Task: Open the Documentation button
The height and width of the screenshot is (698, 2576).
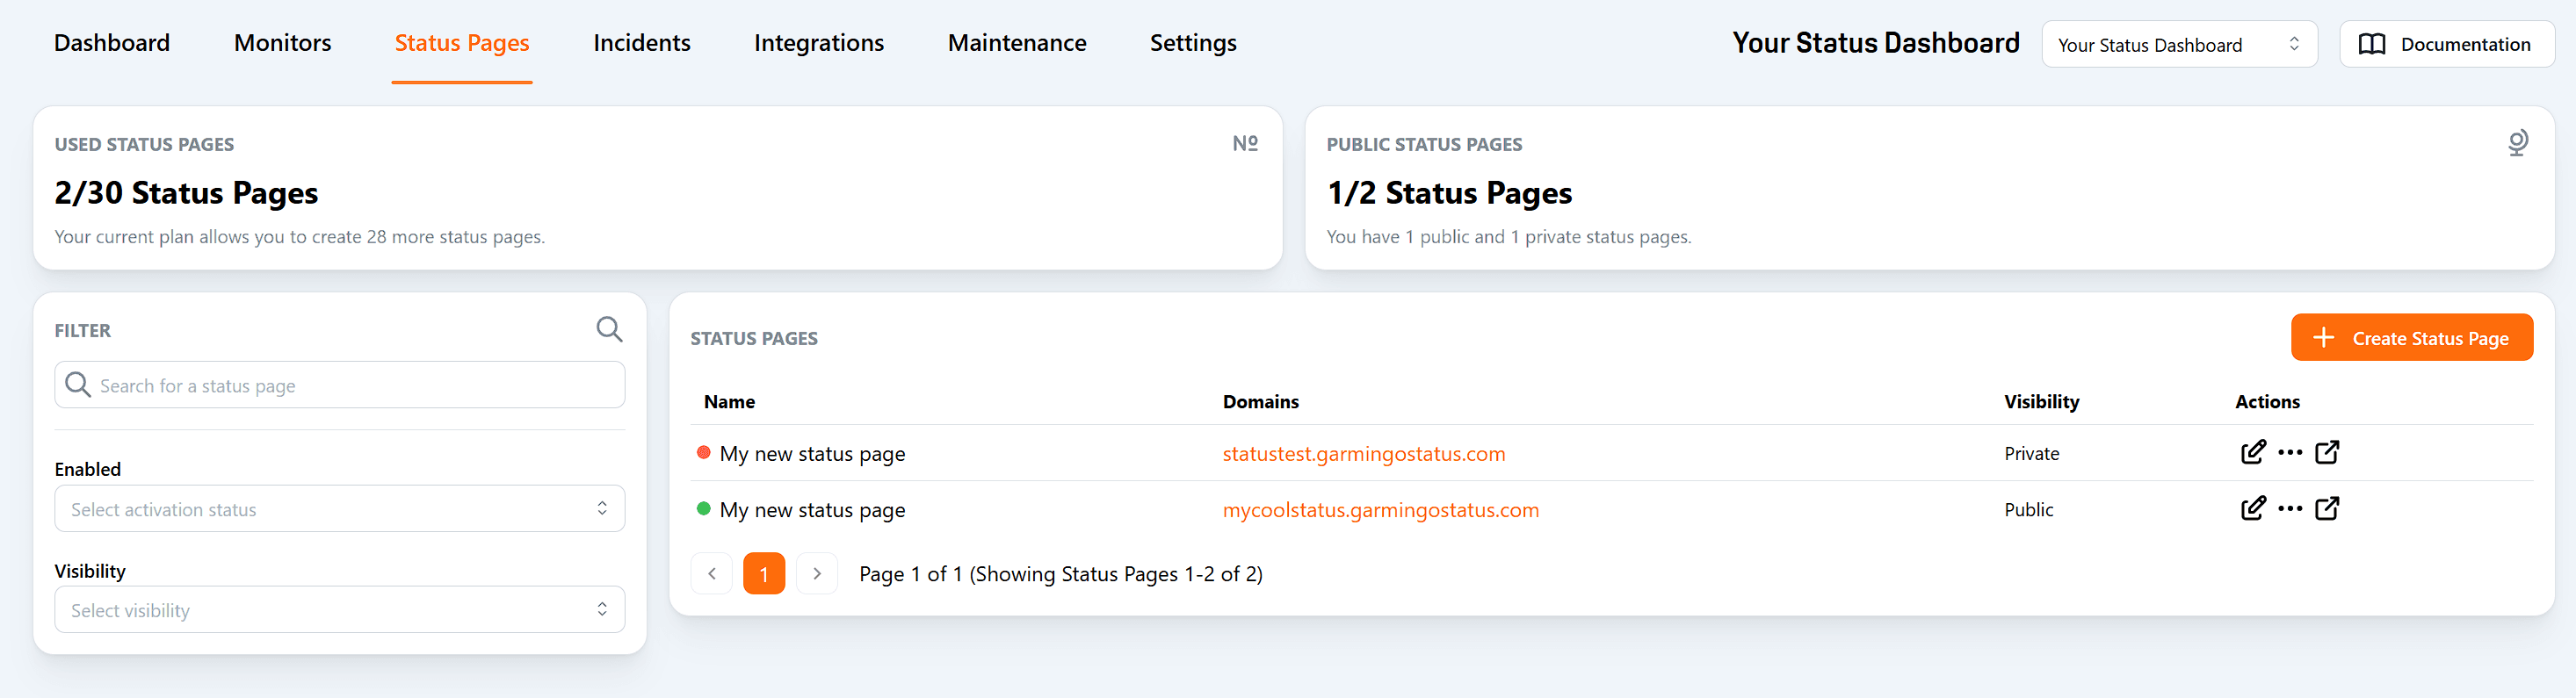Action: [x=2446, y=44]
